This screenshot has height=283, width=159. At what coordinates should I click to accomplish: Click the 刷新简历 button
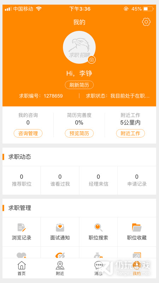point(79,85)
